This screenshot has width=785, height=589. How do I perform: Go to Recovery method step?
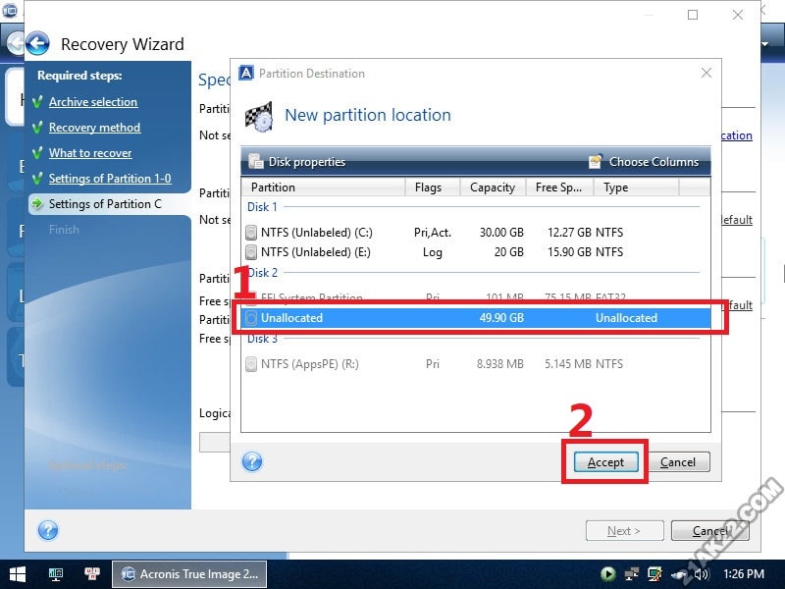[94, 128]
